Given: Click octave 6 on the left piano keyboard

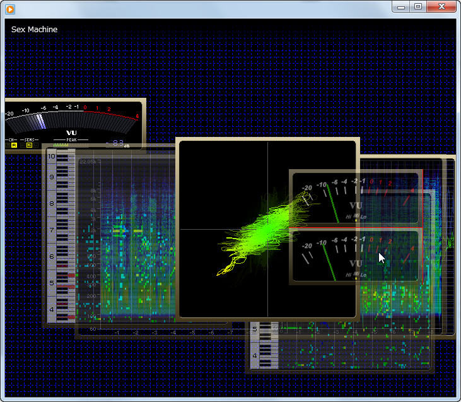Looking at the screenshot, I should click(52, 256).
